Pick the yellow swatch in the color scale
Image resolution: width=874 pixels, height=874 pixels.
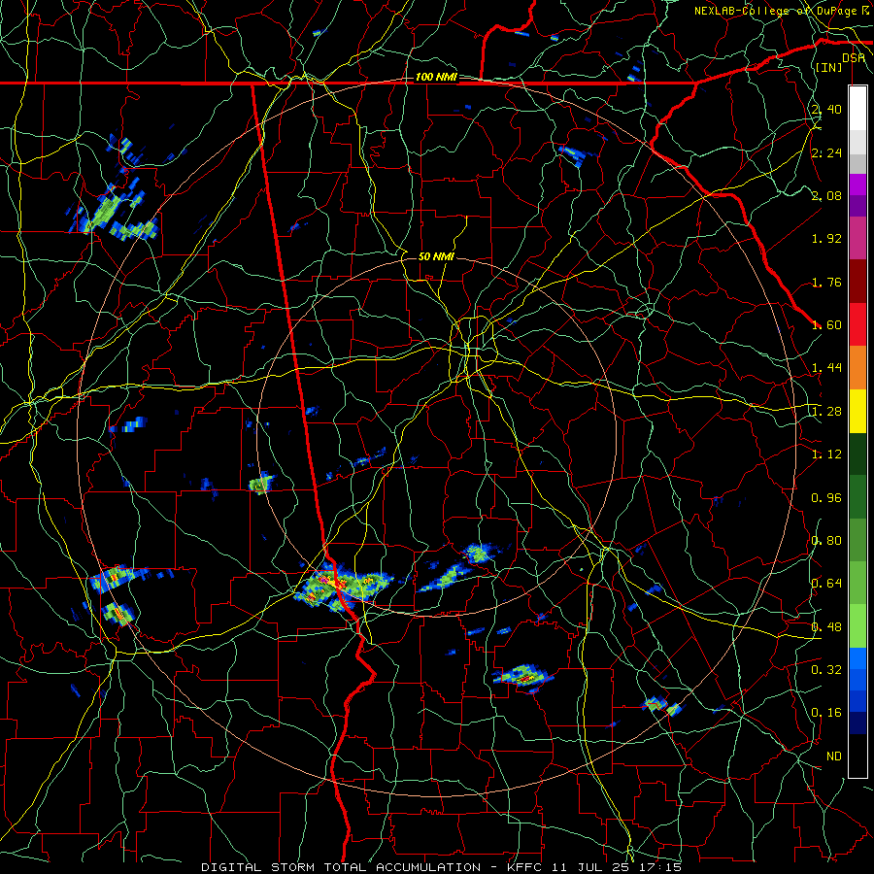(857, 411)
